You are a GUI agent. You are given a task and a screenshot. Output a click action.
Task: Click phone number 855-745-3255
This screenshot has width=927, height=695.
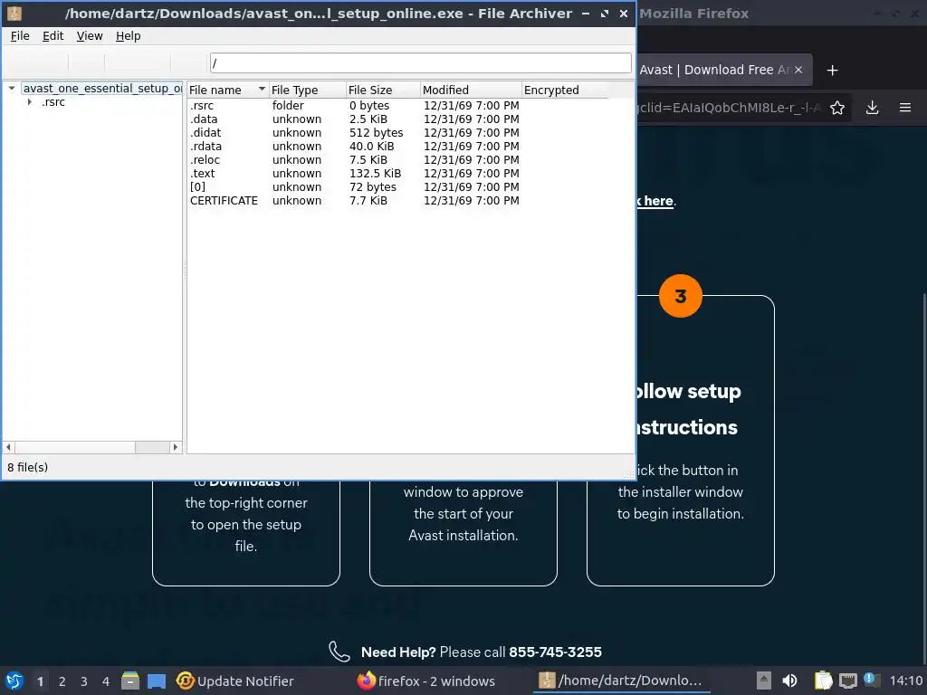(555, 652)
